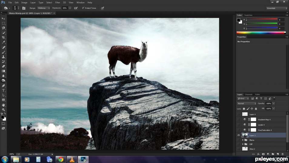This screenshot has height=163, width=289.
Task: Click the Change Screen Mode icon
Action: (x=3, y=128)
